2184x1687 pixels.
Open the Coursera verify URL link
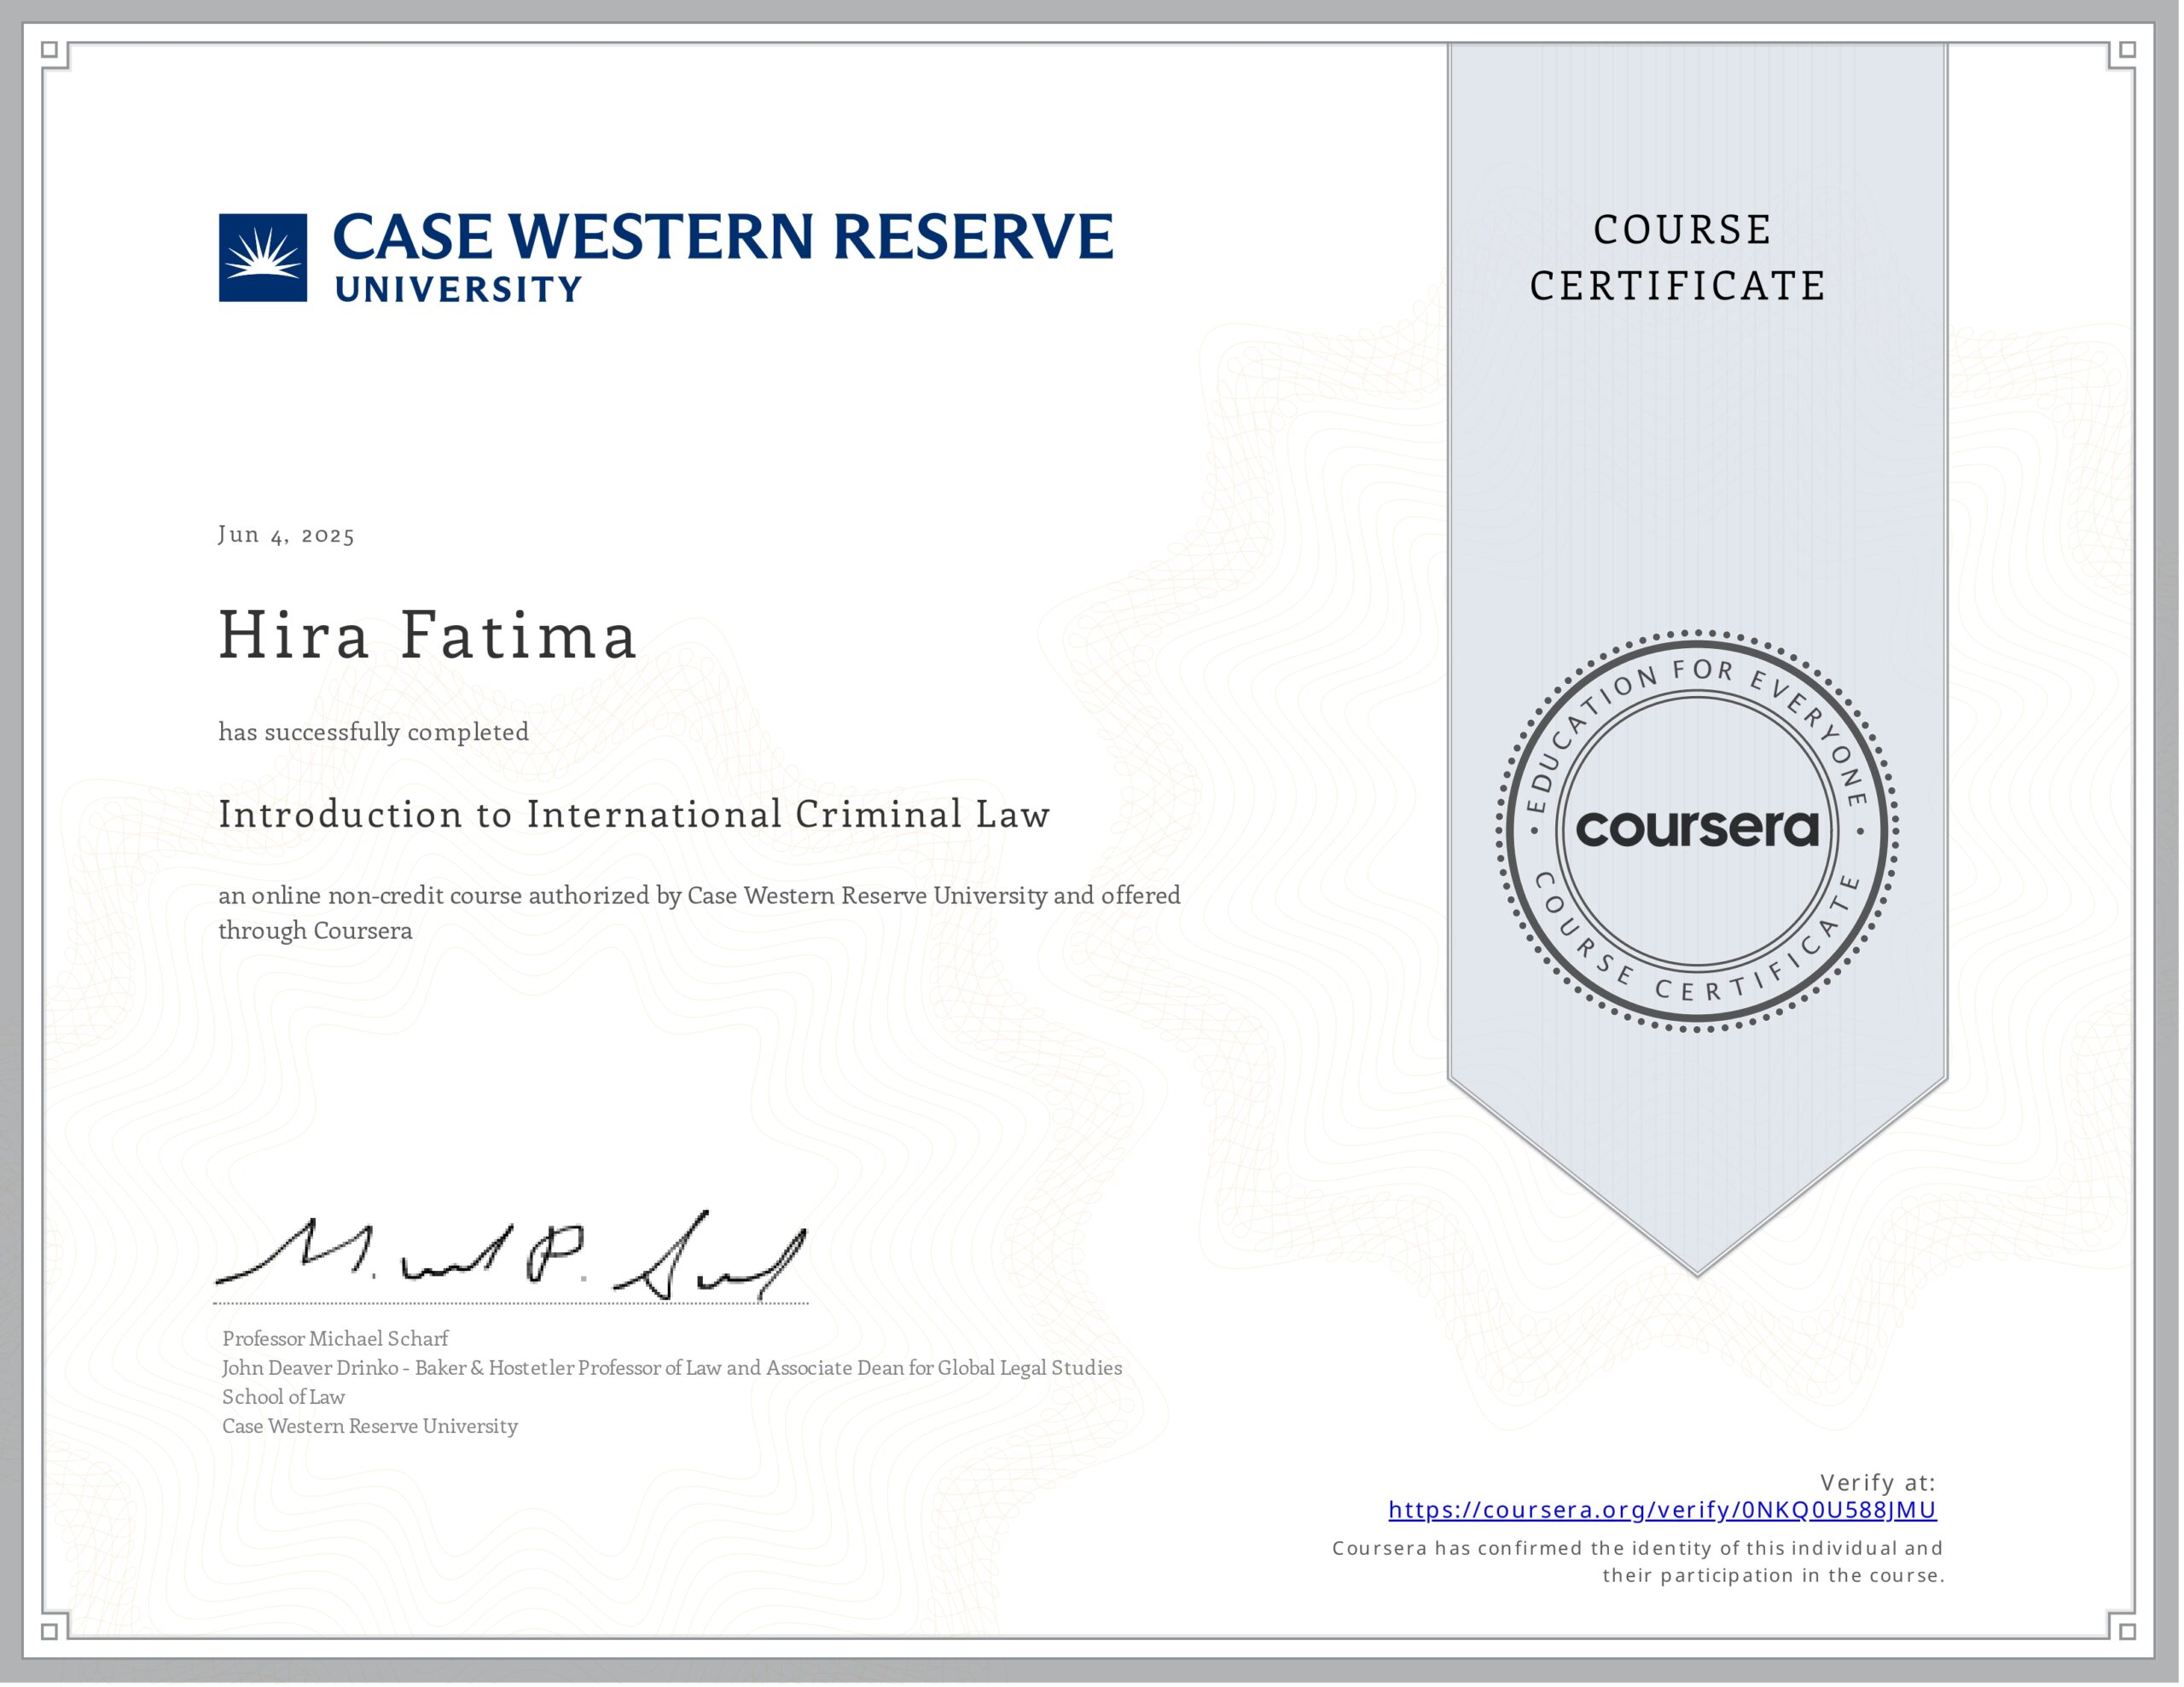pyautogui.click(x=1662, y=1509)
